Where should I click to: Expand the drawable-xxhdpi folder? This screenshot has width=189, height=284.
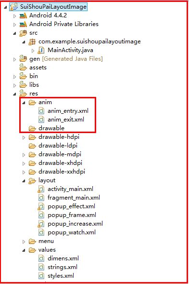click(x=24, y=172)
